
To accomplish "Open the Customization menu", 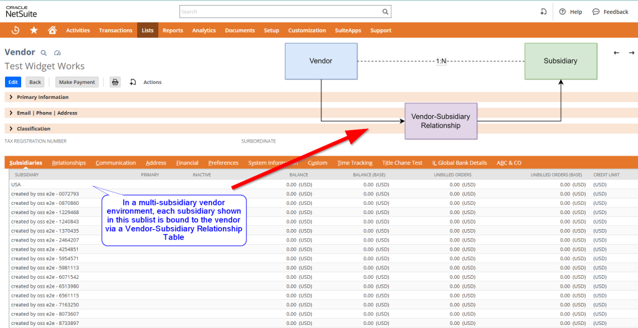I will [307, 30].
